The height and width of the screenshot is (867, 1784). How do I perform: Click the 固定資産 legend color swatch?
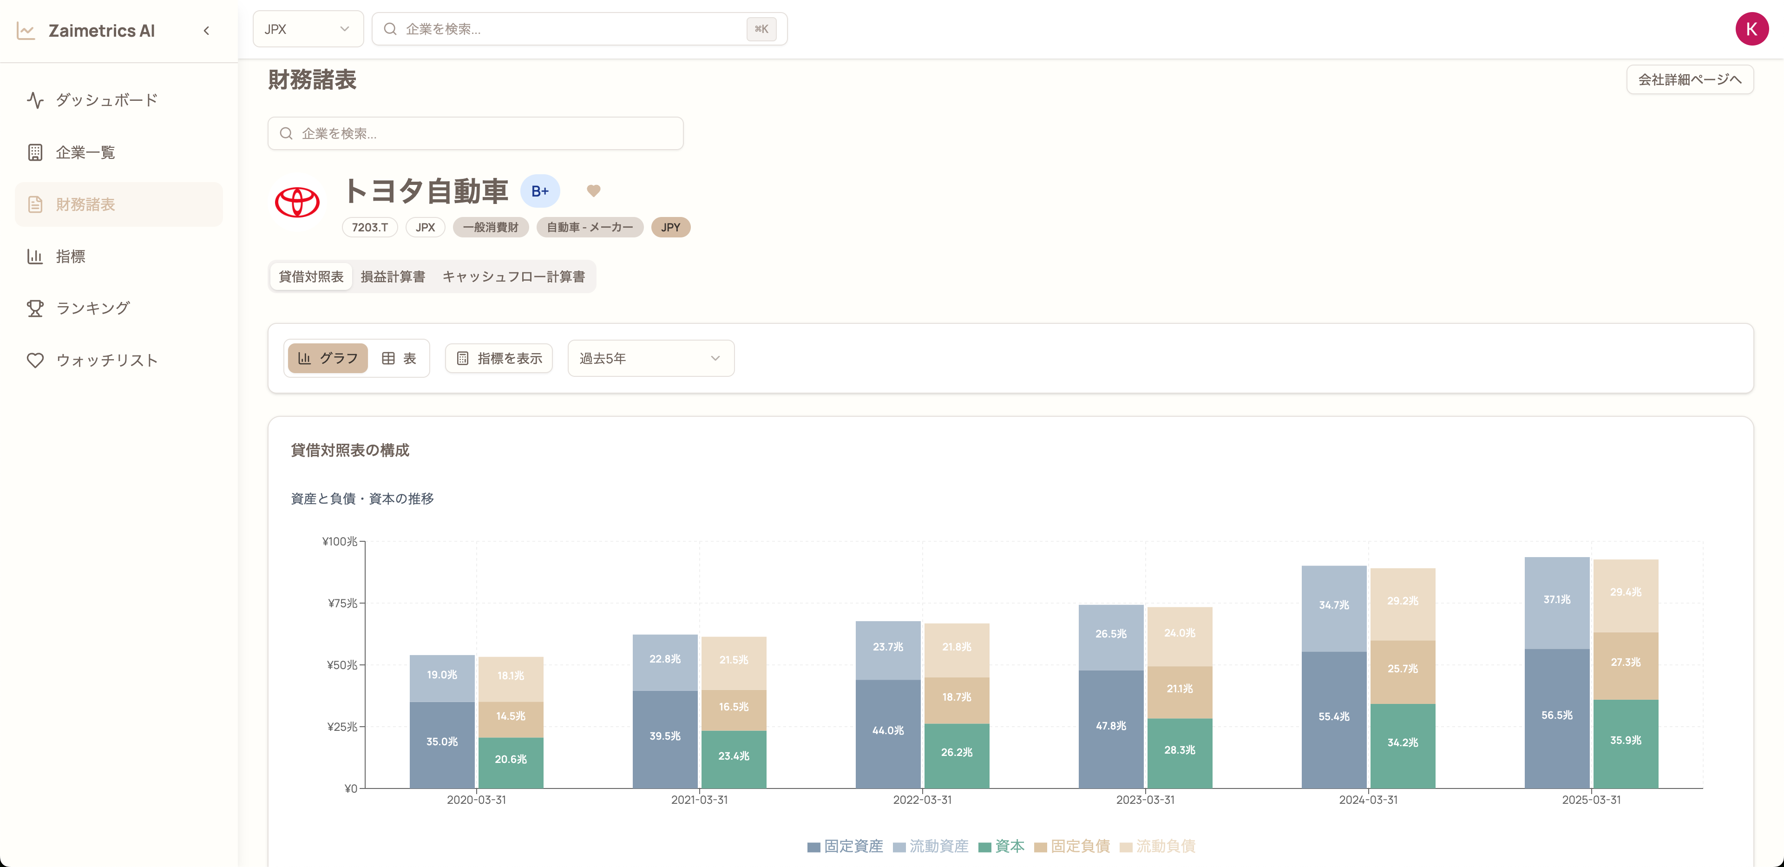[814, 846]
